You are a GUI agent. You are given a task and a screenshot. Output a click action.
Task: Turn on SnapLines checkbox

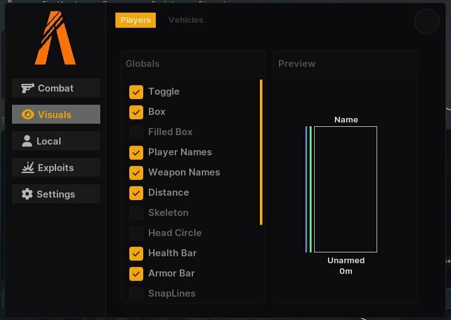pyautogui.click(x=136, y=293)
